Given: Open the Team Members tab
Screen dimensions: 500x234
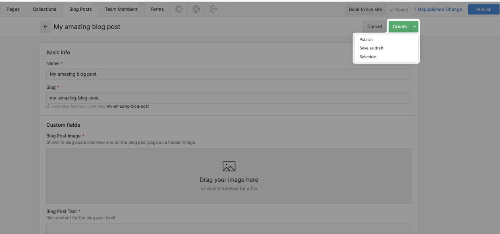Looking at the screenshot, I should click(121, 9).
